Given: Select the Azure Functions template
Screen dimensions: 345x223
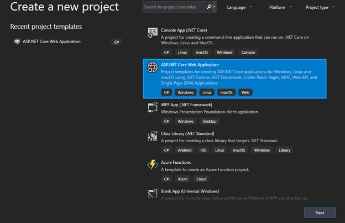Looking at the screenshot, I should tap(234, 171).
